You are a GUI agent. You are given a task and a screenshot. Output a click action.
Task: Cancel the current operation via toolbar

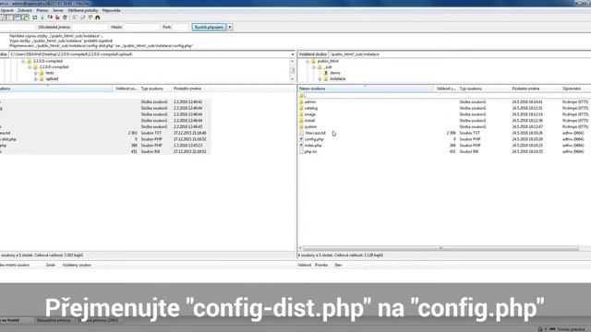pos(50,18)
